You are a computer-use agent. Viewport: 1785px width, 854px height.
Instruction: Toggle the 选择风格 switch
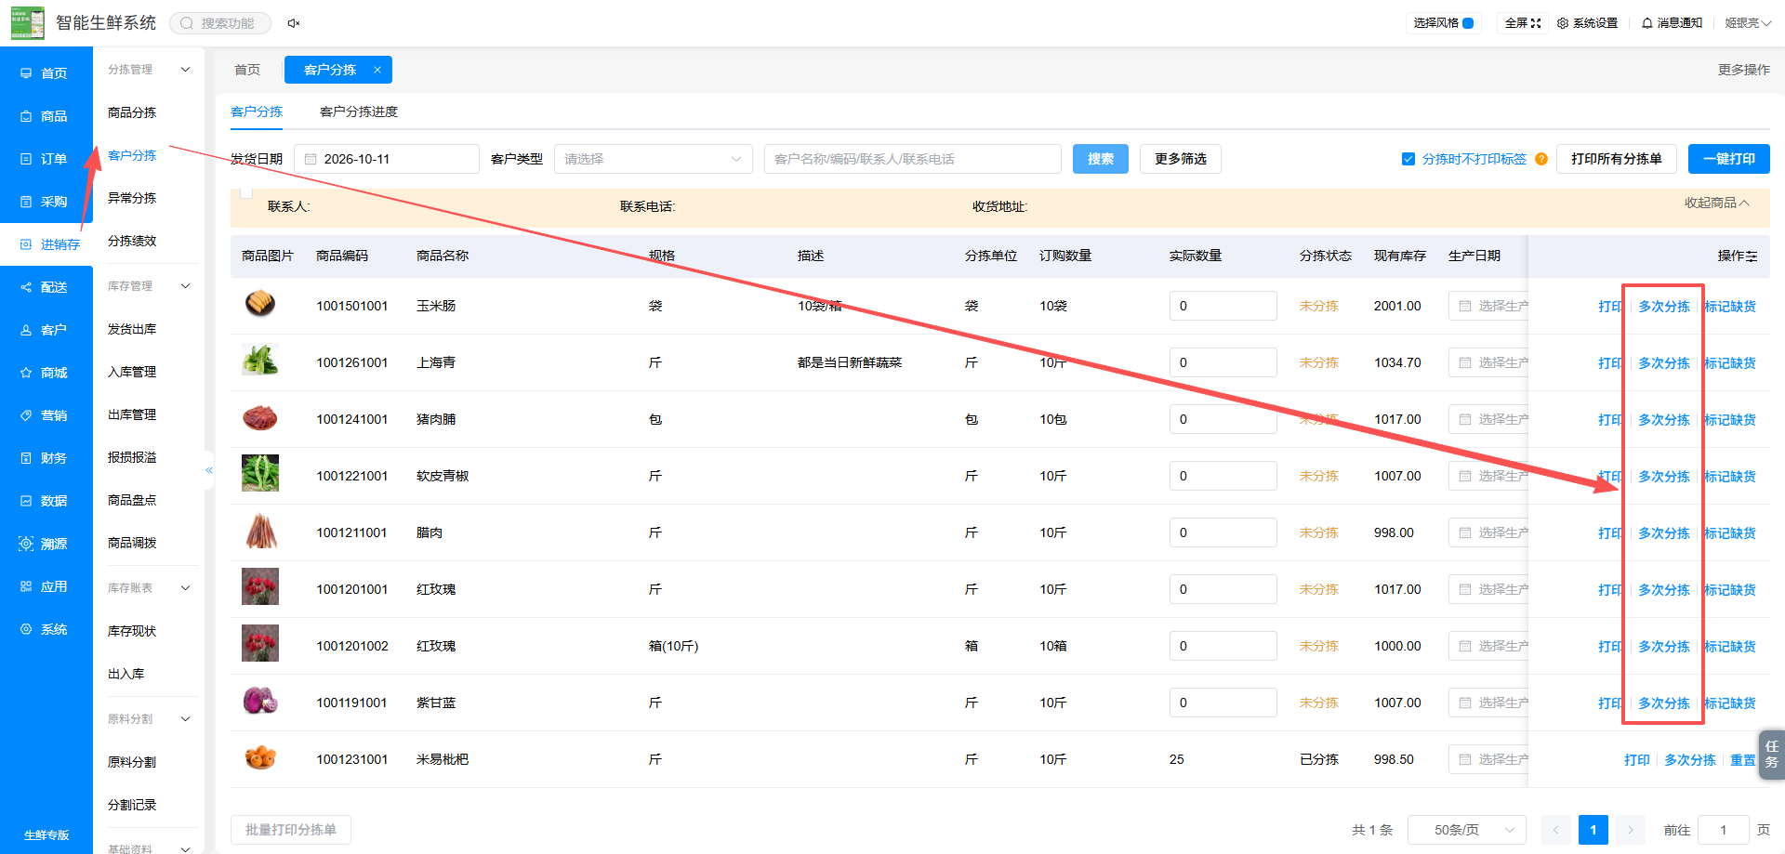pos(1468,23)
